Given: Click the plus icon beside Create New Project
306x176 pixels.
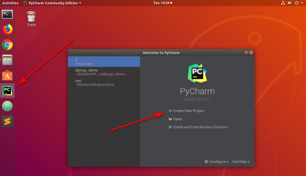Looking at the screenshot, I should click(x=170, y=111).
